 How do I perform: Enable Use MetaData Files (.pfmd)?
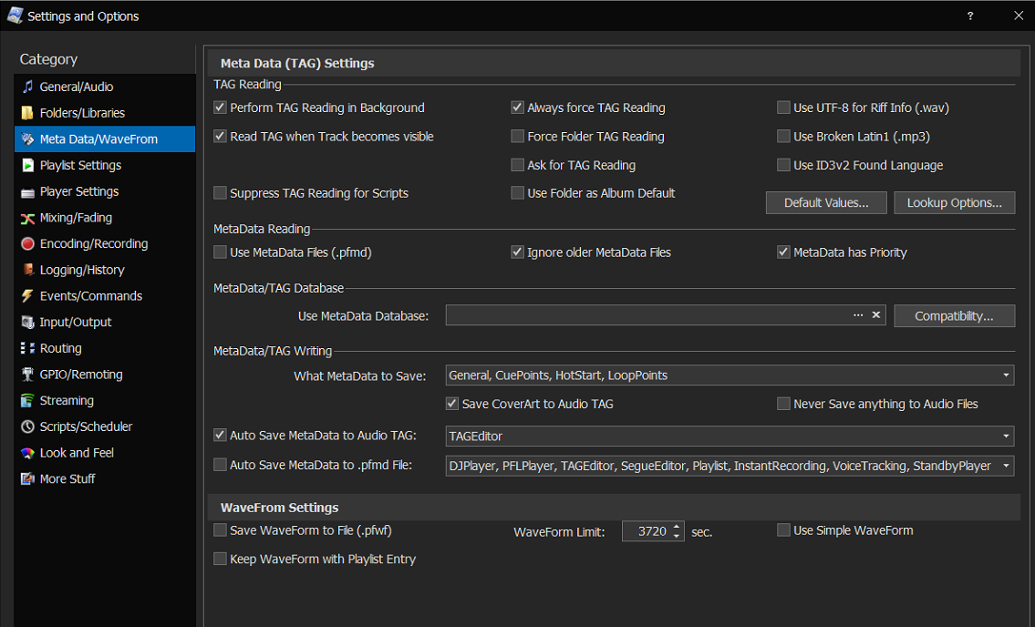[x=221, y=252]
